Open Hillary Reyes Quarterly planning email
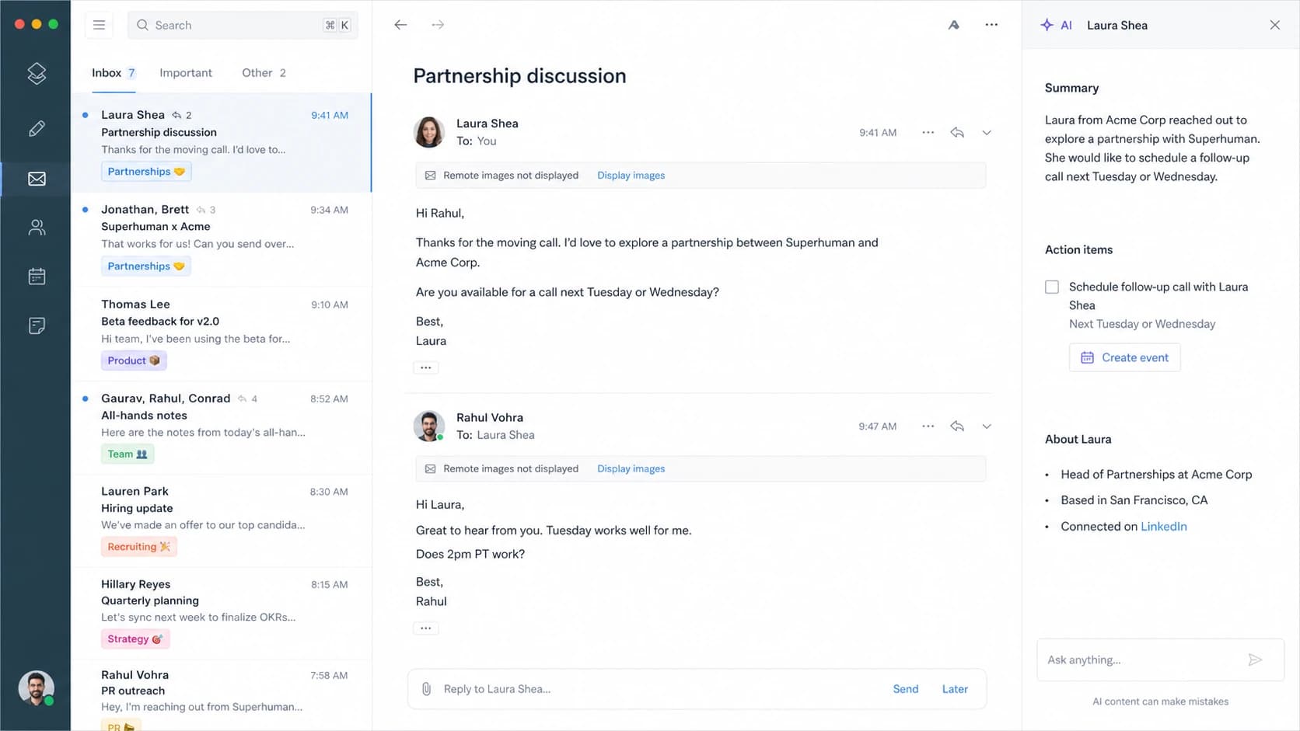Viewport: 1300px width, 731px height. (x=221, y=614)
